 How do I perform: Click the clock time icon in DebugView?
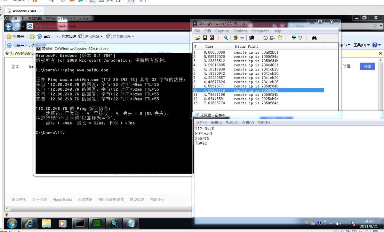click(x=280, y=38)
